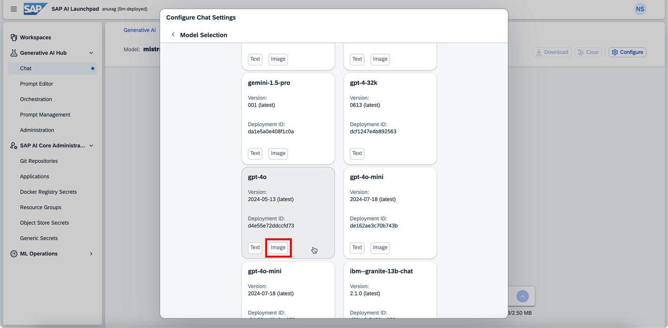Click the ML Operations icon
This screenshot has width=668, height=328.
(14, 254)
